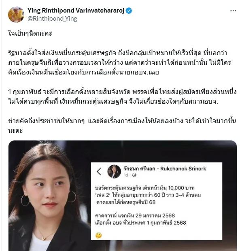
Task: Click the line เลือกตั้ง อบจ ทั่วประเทศ 1 กุมภาพันธ์ 2568
Action: tap(140, 223)
